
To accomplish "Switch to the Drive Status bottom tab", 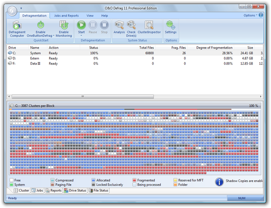I will point(75,190).
